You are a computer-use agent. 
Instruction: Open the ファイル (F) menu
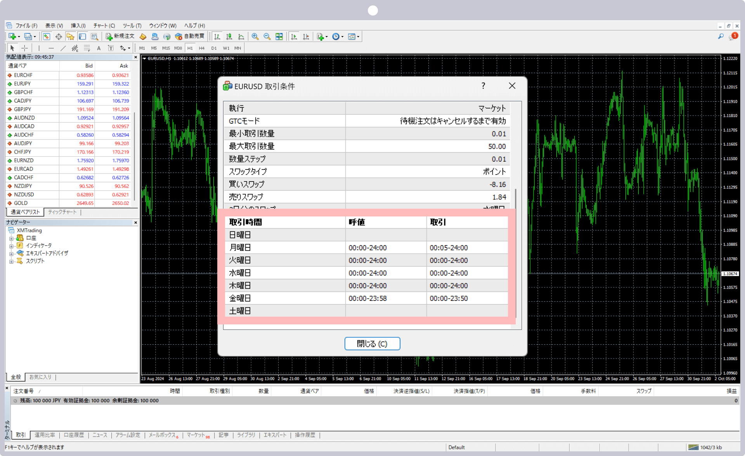(26, 26)
